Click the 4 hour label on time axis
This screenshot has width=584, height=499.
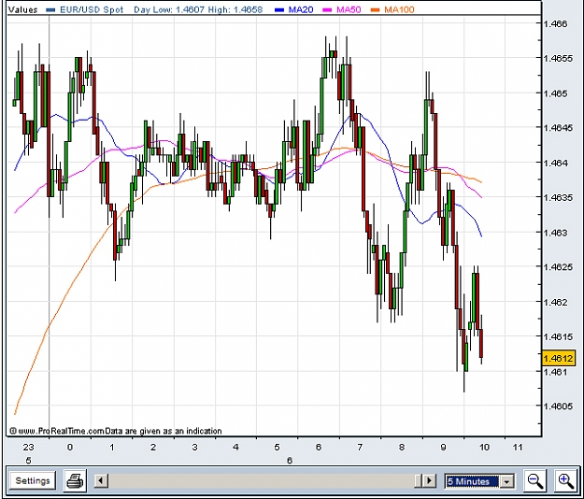point(235,447)
